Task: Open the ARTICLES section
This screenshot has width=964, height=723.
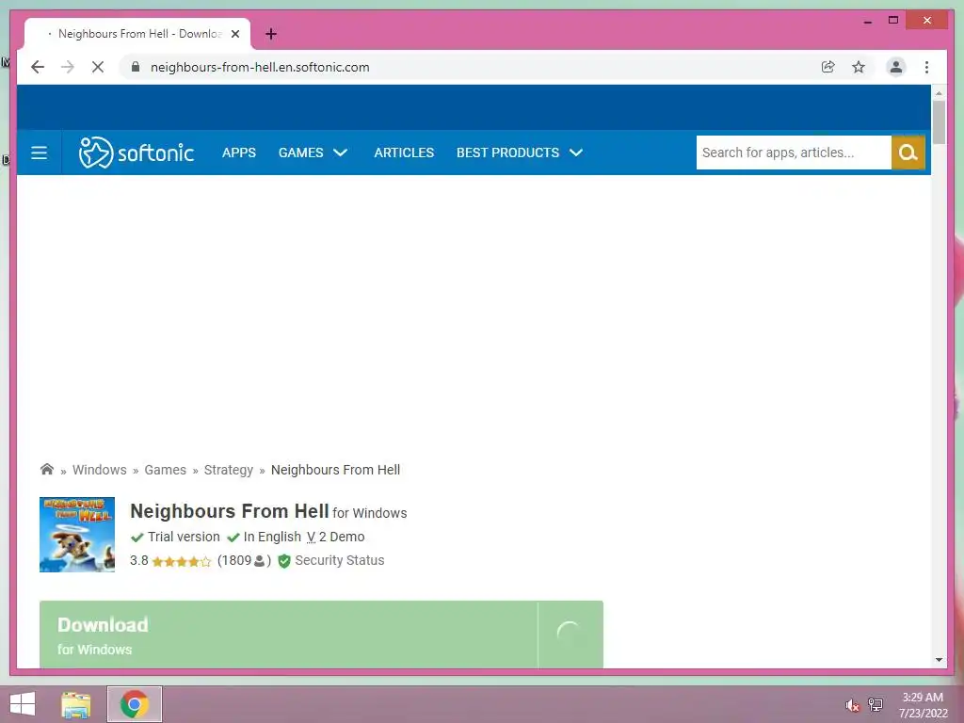Action: click(x=404, y=153)
